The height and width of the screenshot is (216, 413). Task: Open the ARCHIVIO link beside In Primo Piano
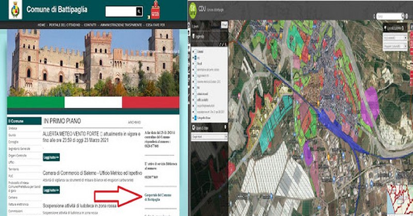pos(134,122)
